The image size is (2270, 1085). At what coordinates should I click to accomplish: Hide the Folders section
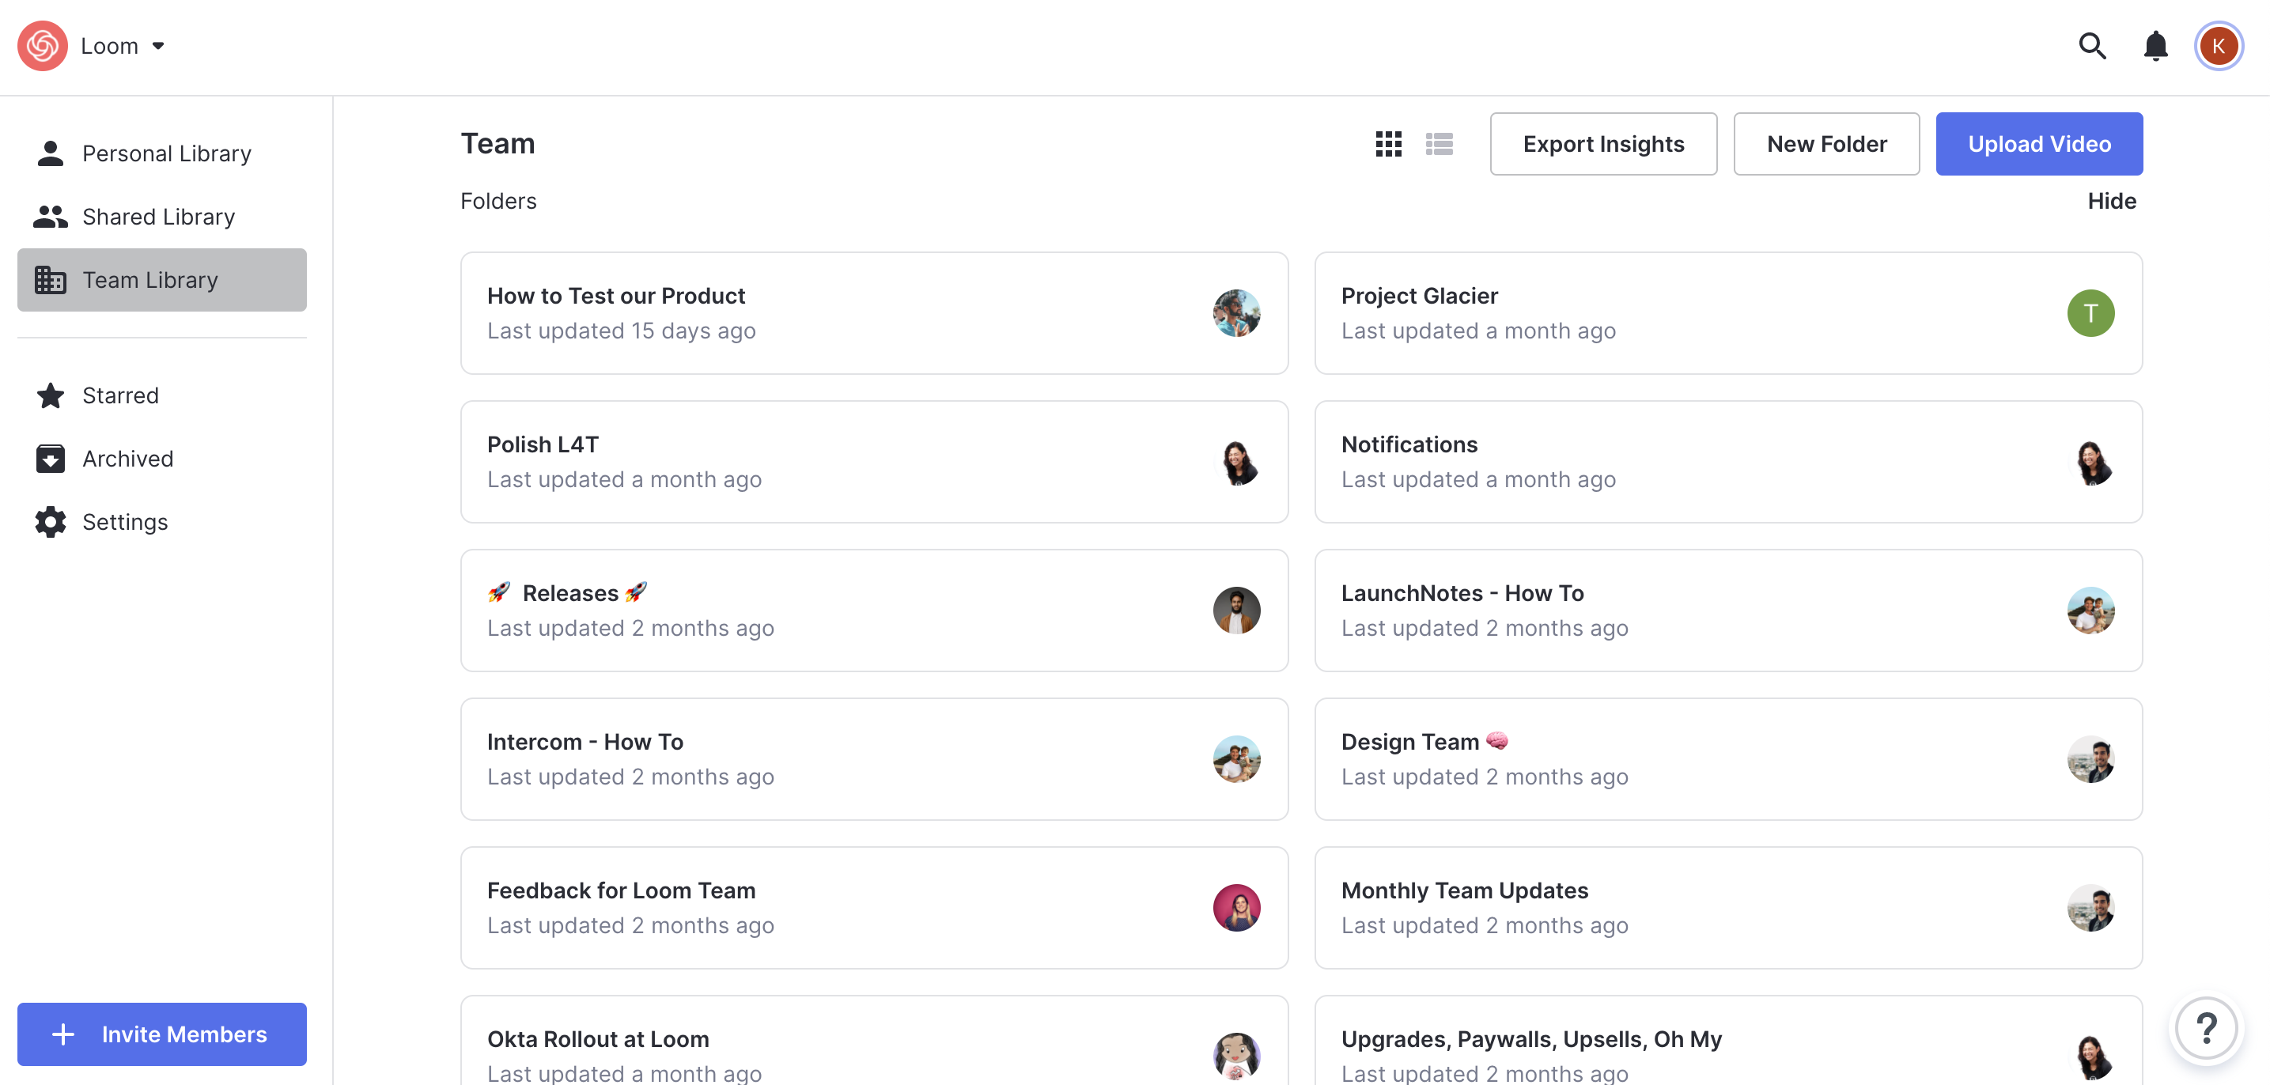(2110, 201)
